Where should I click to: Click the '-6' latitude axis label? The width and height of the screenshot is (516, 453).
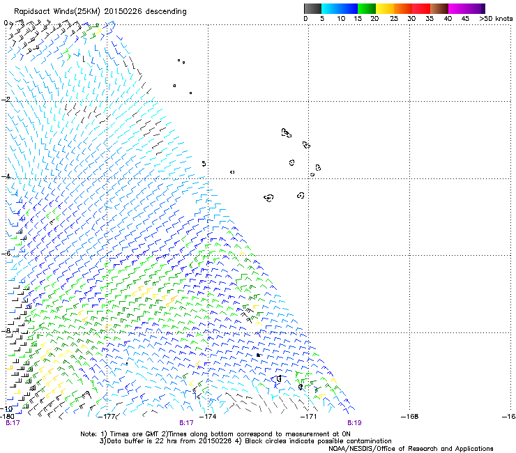tap(6, 253)
